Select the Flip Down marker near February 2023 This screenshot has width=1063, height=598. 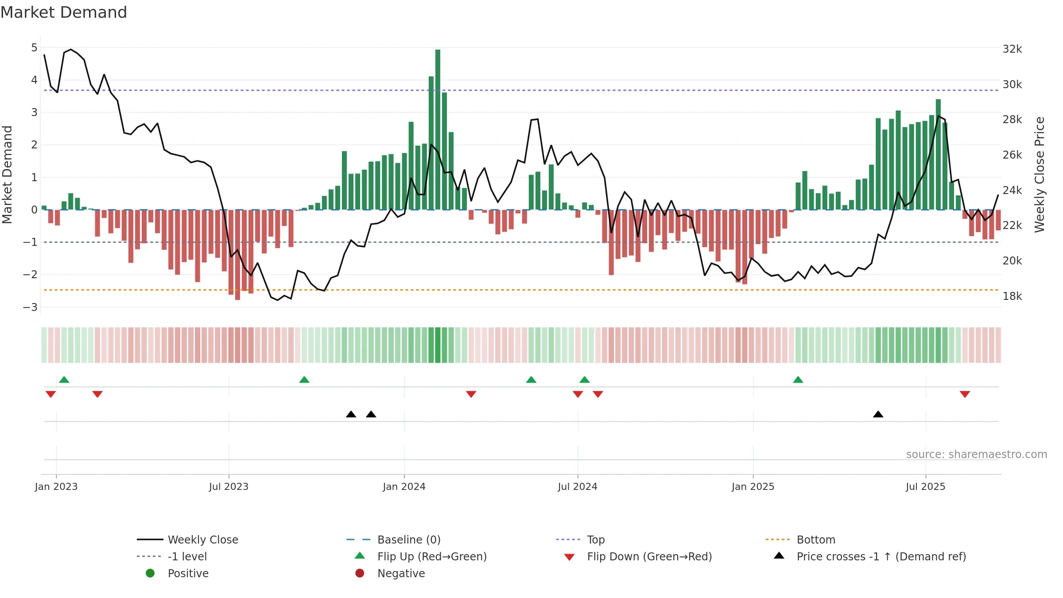[x=97, y=394]
